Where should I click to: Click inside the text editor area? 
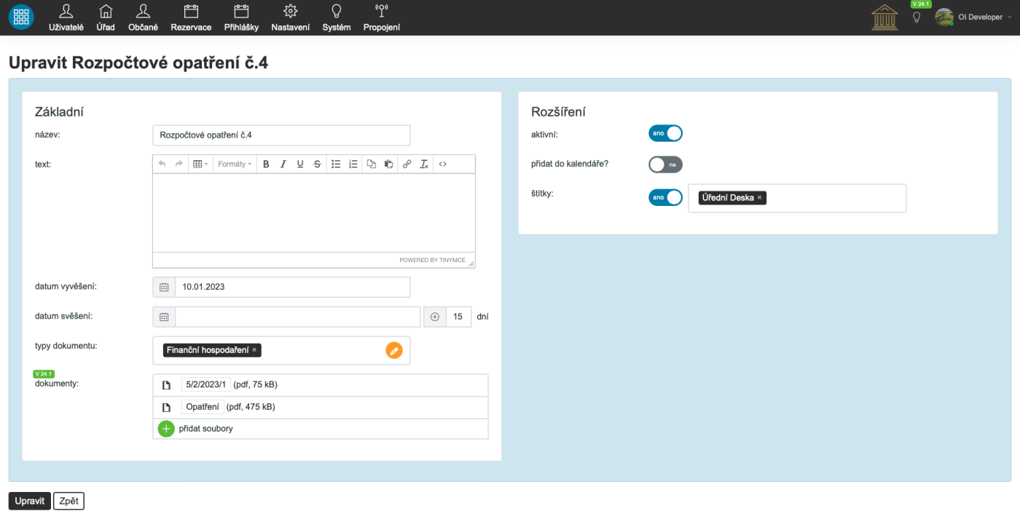point(314,213)
